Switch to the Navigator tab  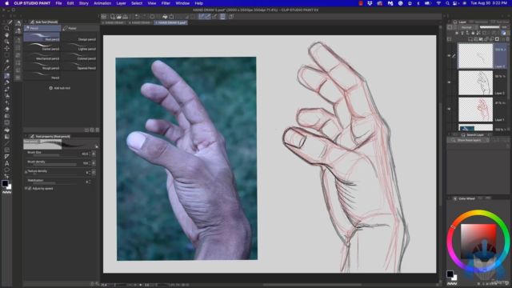click(478, 22)
